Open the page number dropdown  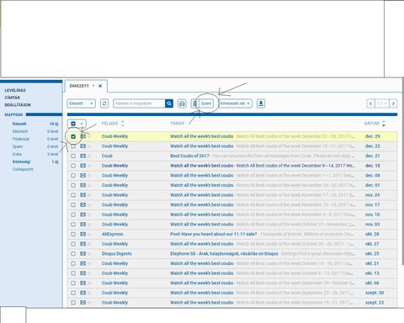coord(382,103)
